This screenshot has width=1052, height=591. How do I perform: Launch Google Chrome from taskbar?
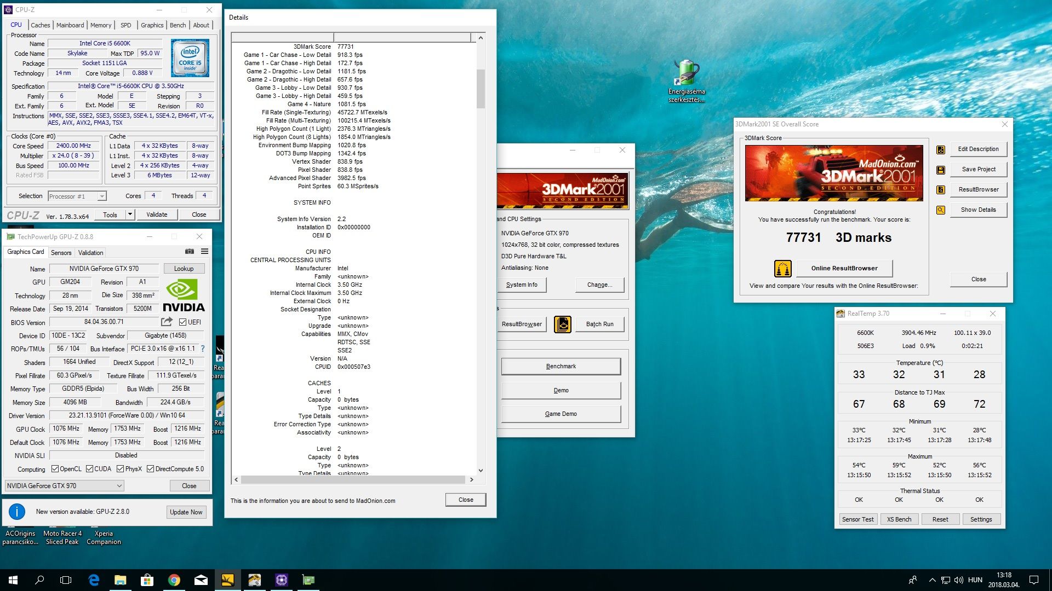pyautogui.click(x=174, y=580)
